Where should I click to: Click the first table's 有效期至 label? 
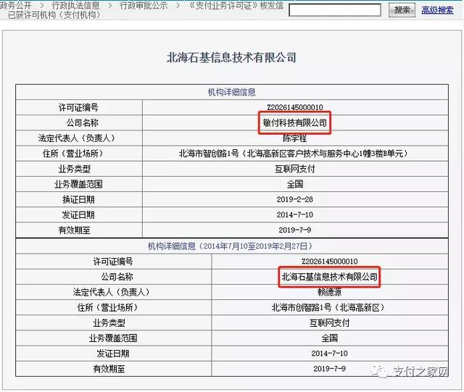pyautogui.click(x=74, y=230)
